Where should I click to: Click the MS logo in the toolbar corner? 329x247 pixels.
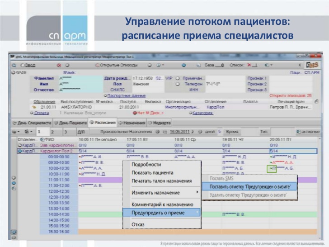point(312,65)
